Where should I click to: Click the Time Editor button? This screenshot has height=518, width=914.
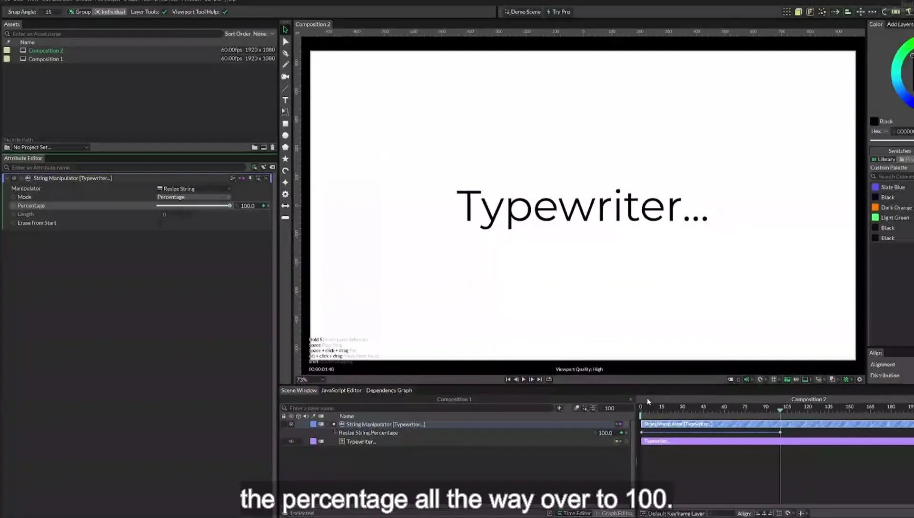coord(574,513)
